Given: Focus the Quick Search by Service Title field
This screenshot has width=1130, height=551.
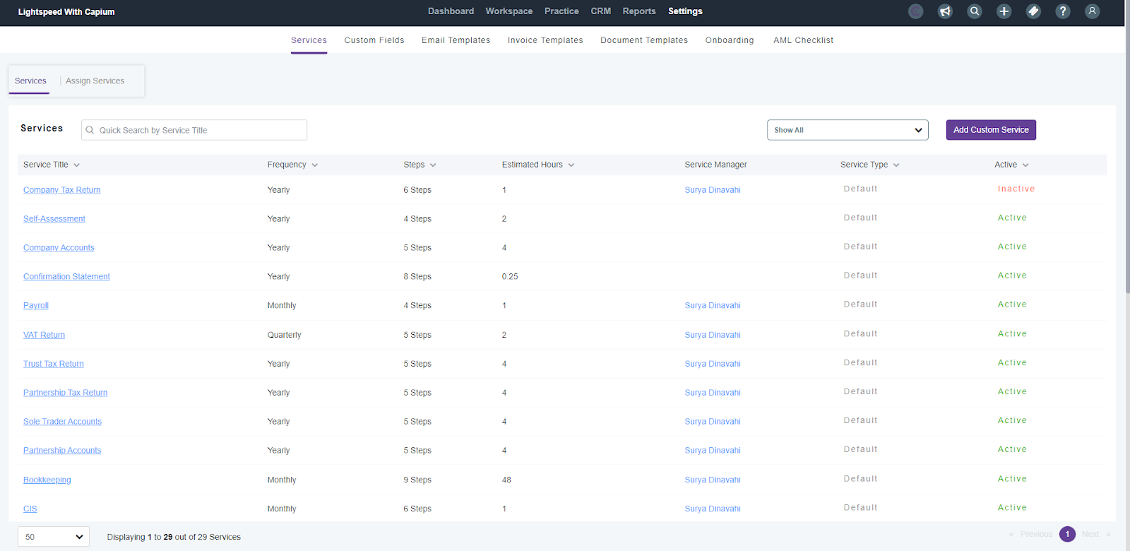Looking at the screenshot, I should click(194, 130).
